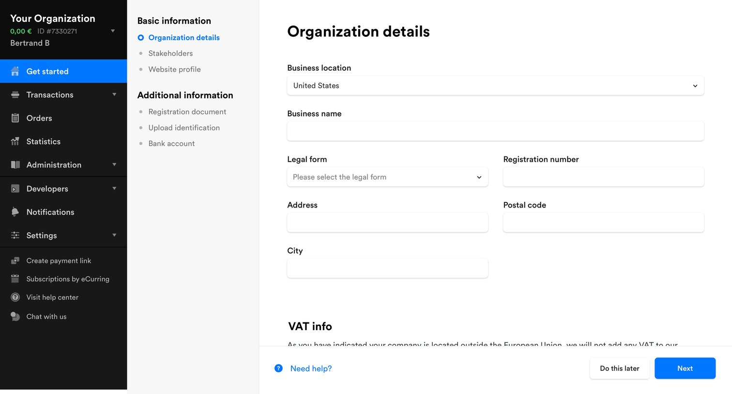This screenshot has height=394, width=732.
Task: Focus the Address input field
Action: [387, 223]
